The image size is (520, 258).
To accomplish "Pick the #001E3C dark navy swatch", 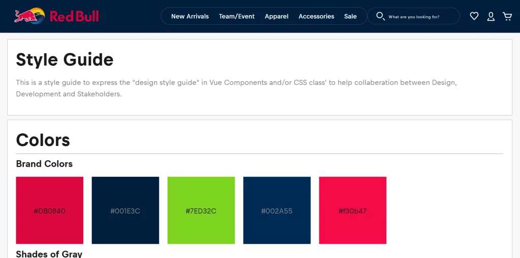I will click(125, 210).
